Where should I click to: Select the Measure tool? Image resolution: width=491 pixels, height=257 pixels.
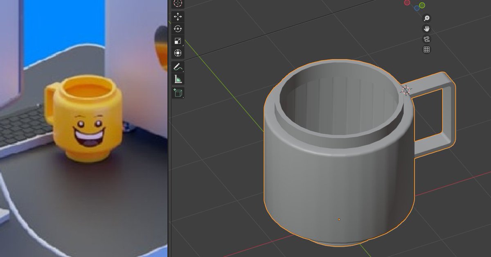pyautogui.click(x=178, y=79)
